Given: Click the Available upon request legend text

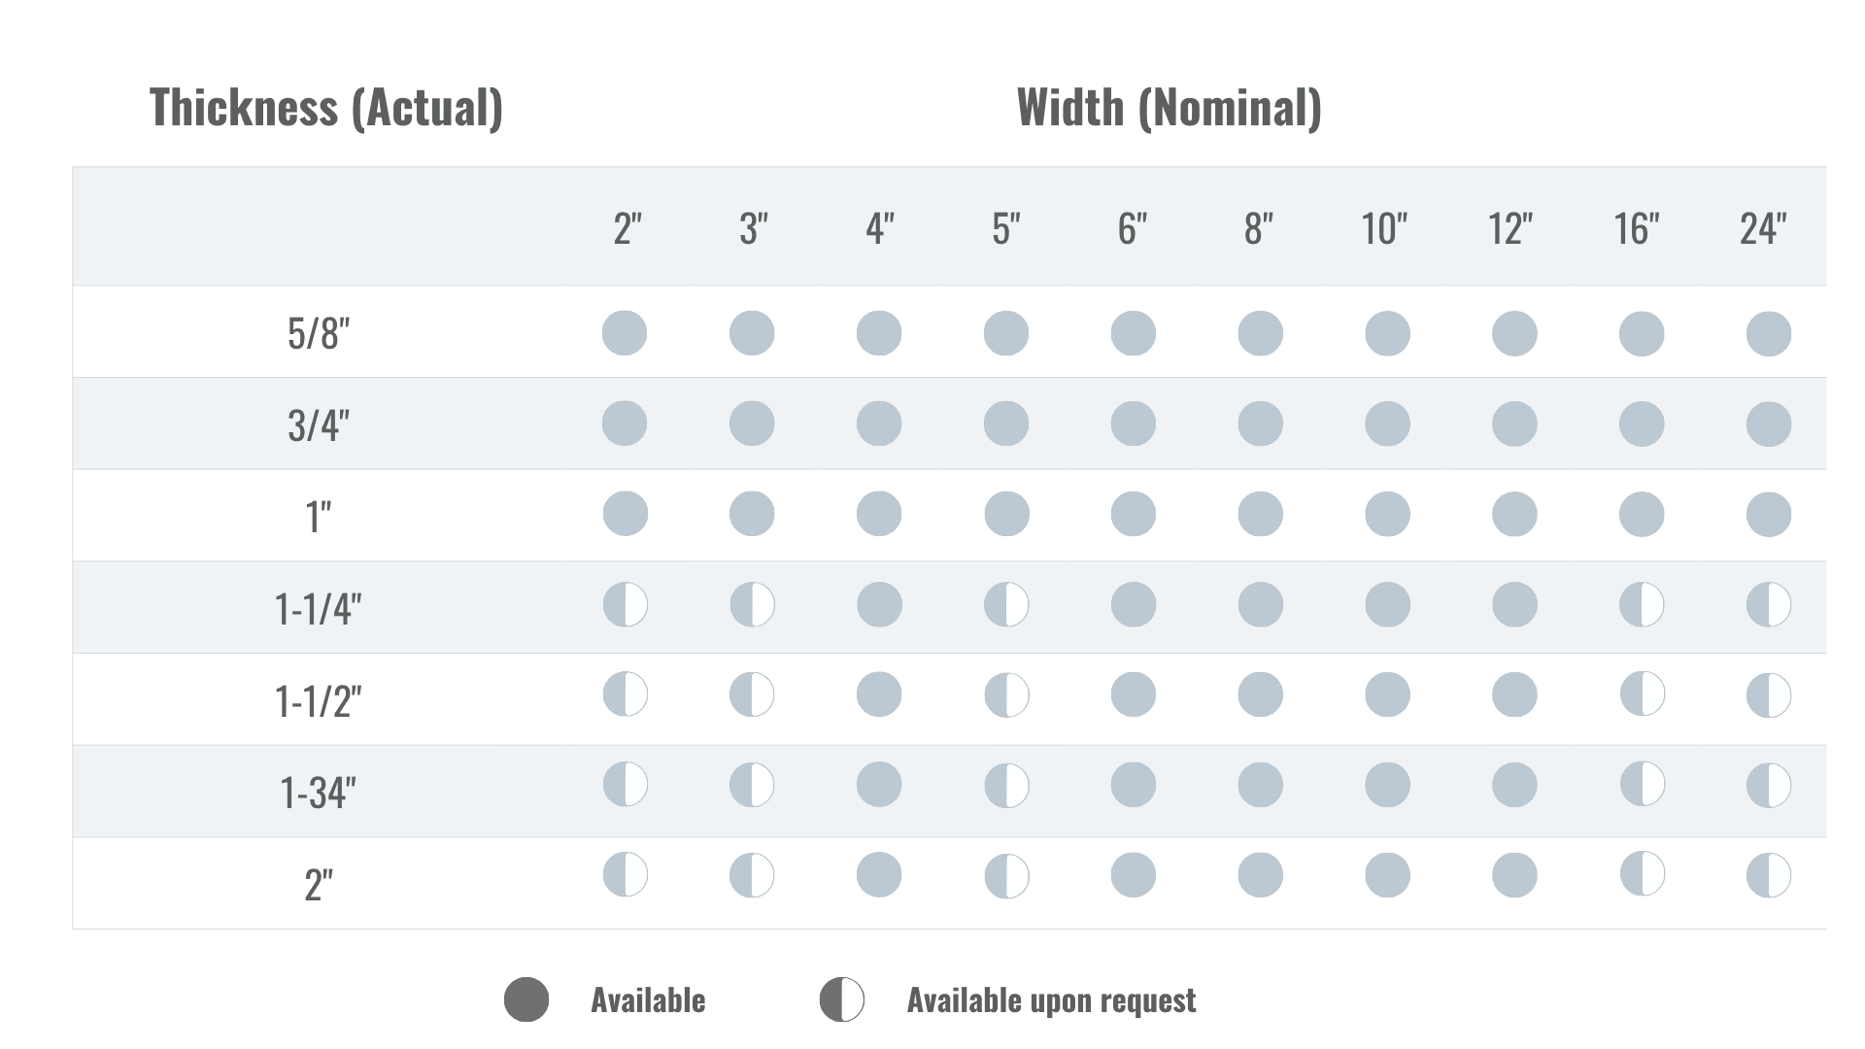Looking at the screenshot, I should click(1051, 1000).
